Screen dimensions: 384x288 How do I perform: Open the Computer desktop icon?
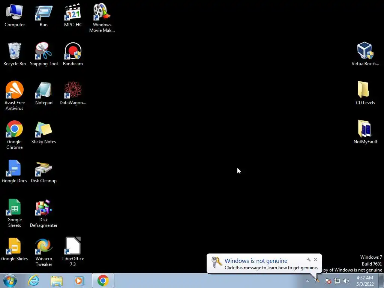(15, 15)
